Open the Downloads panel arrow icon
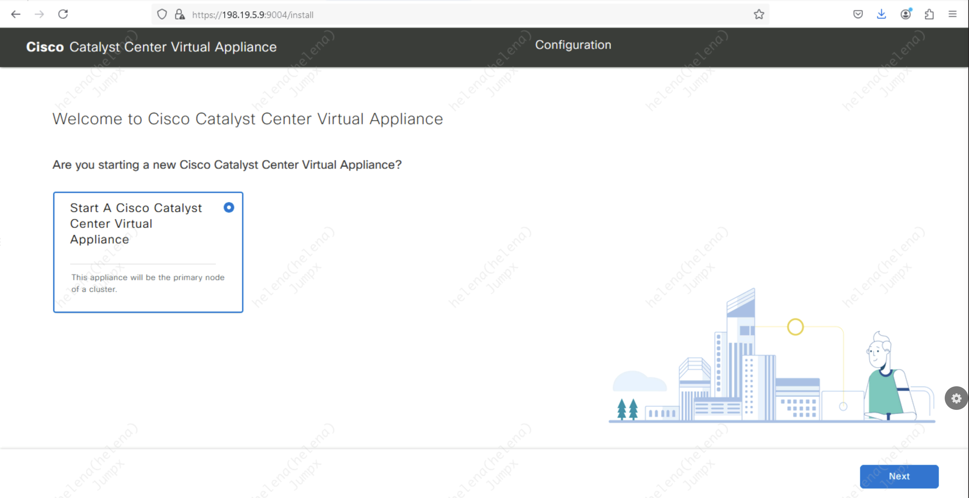Image resolution: width=969 pixels, height=498 pixels. [881, 14]
